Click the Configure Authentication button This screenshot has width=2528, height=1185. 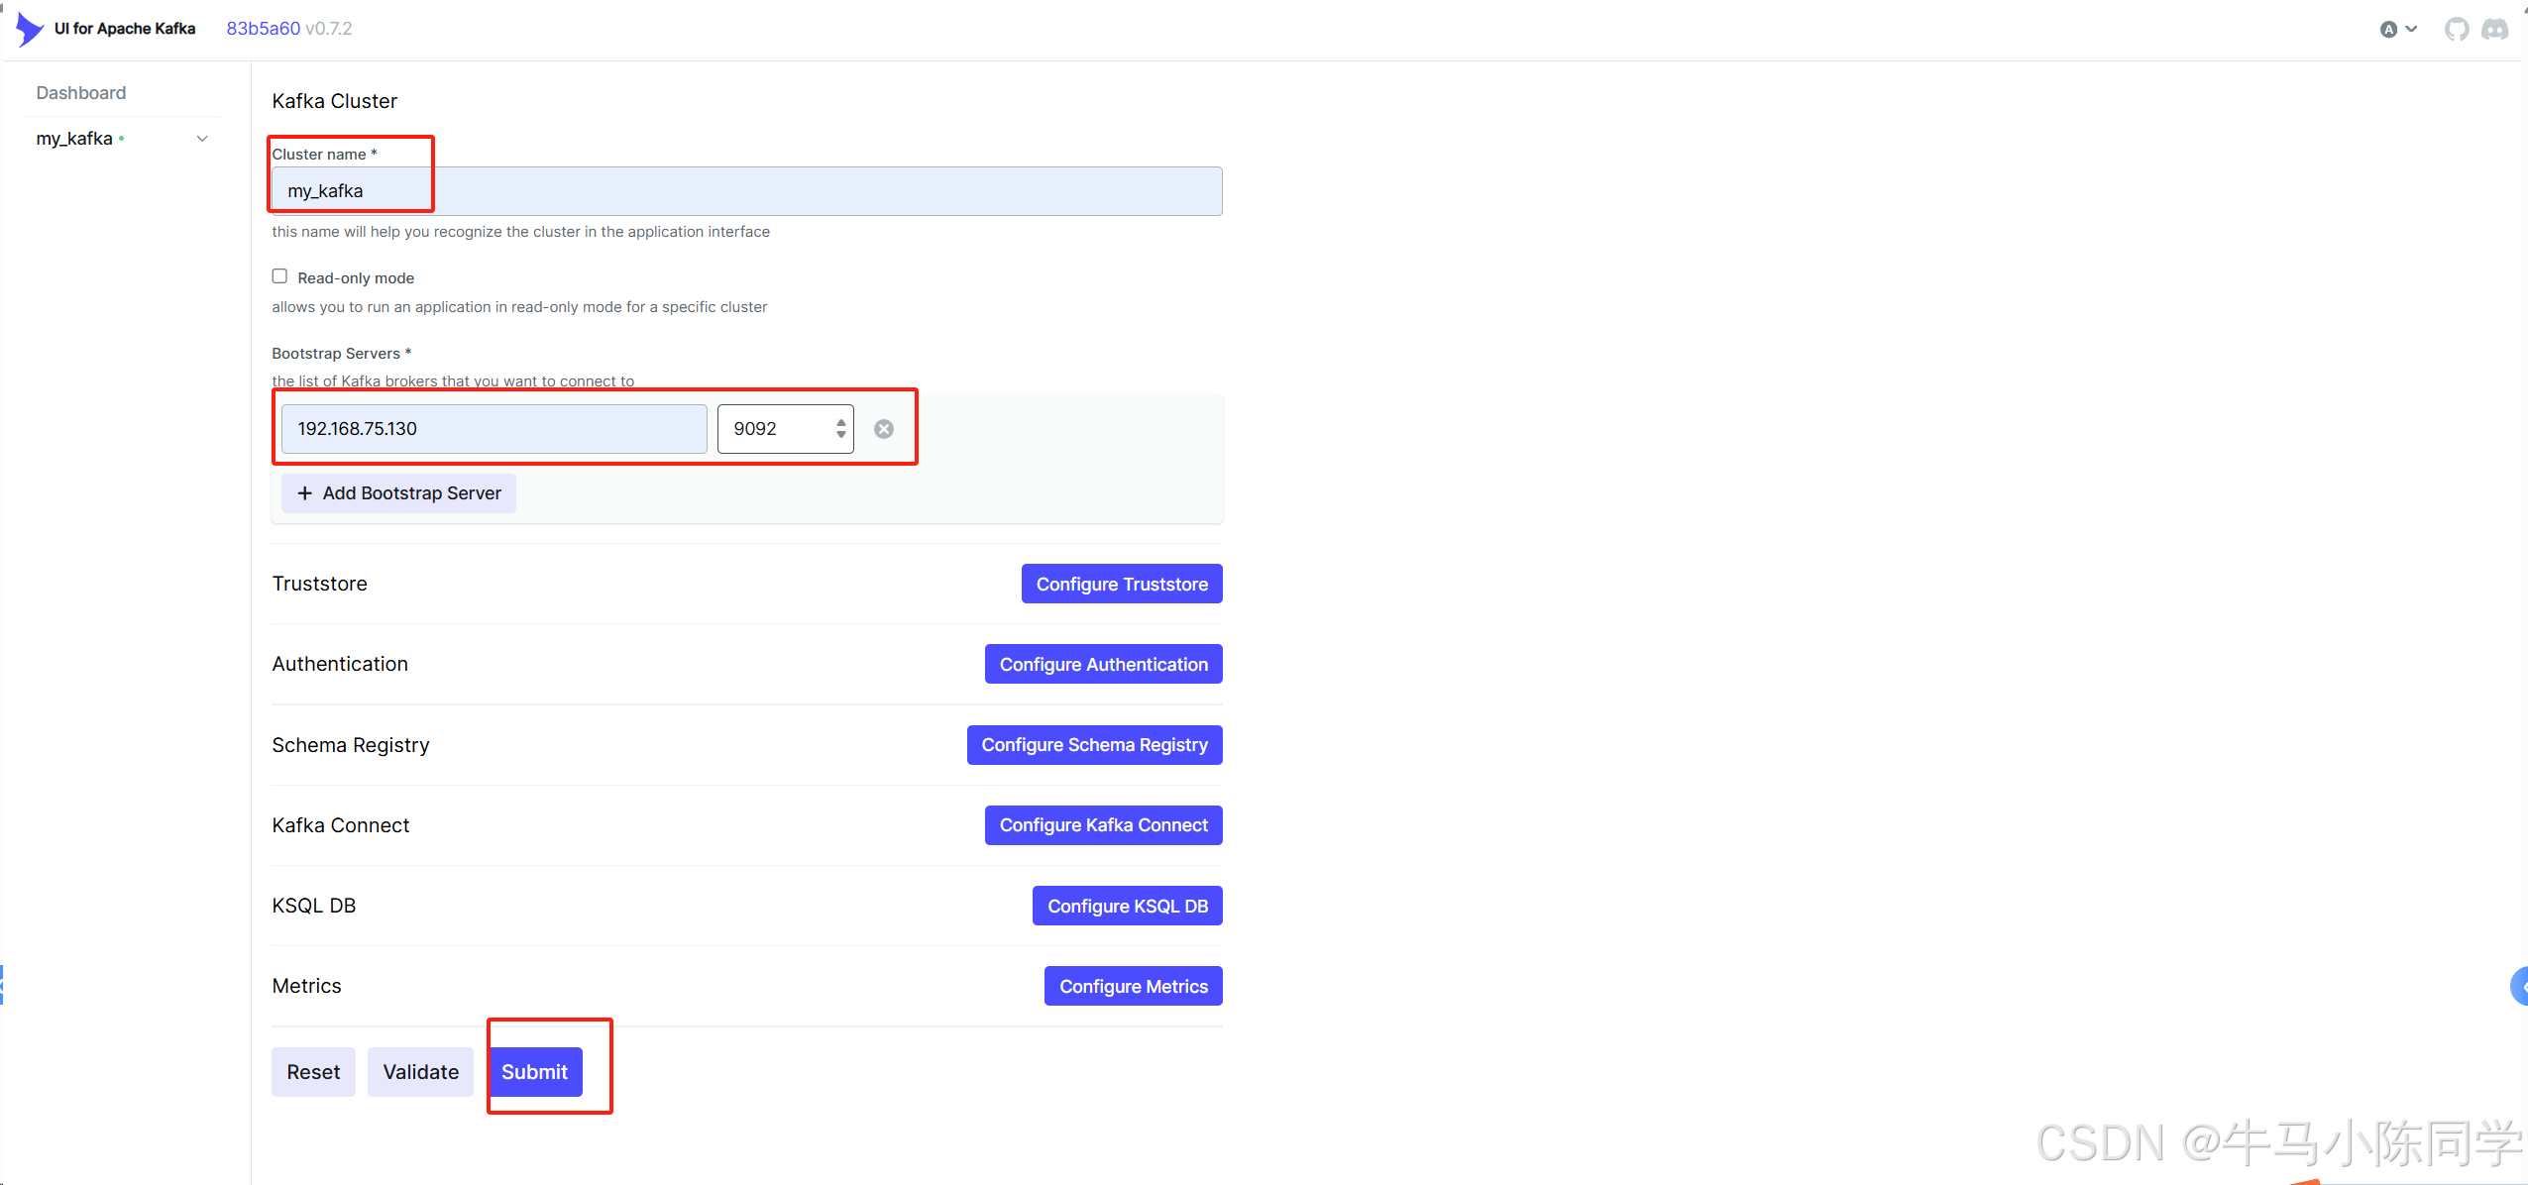[x=1104, y=664]
